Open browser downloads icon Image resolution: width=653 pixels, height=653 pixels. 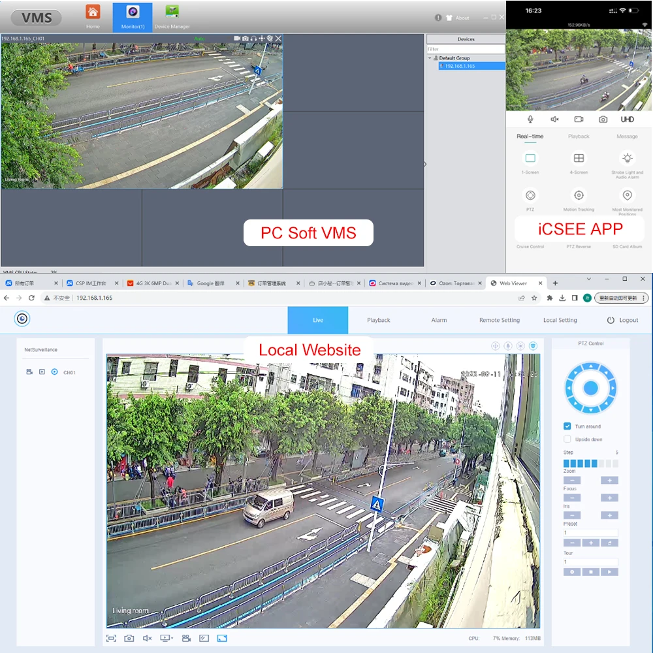[562, 298]
